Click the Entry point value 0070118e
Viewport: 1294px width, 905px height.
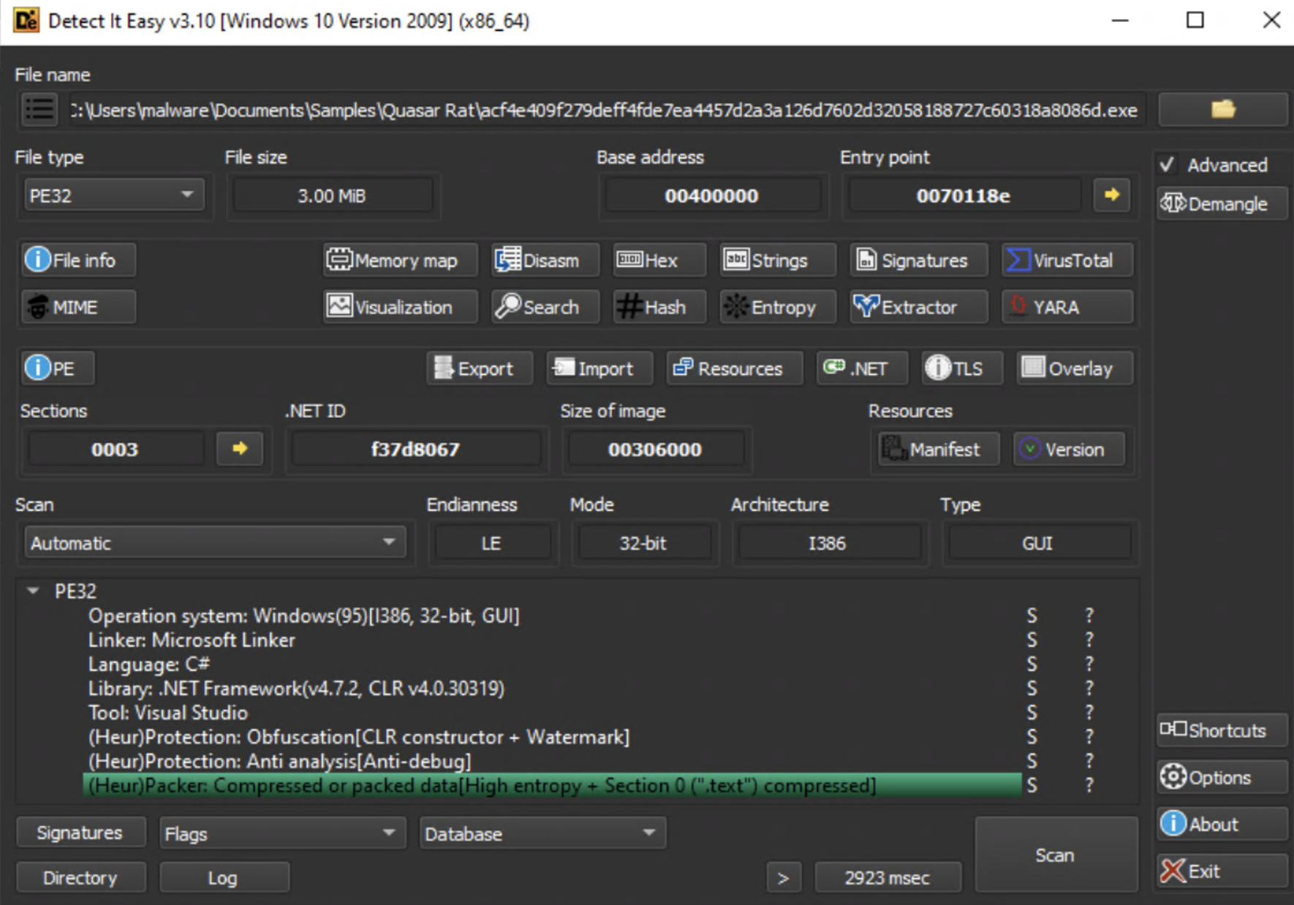coord(964,195)
